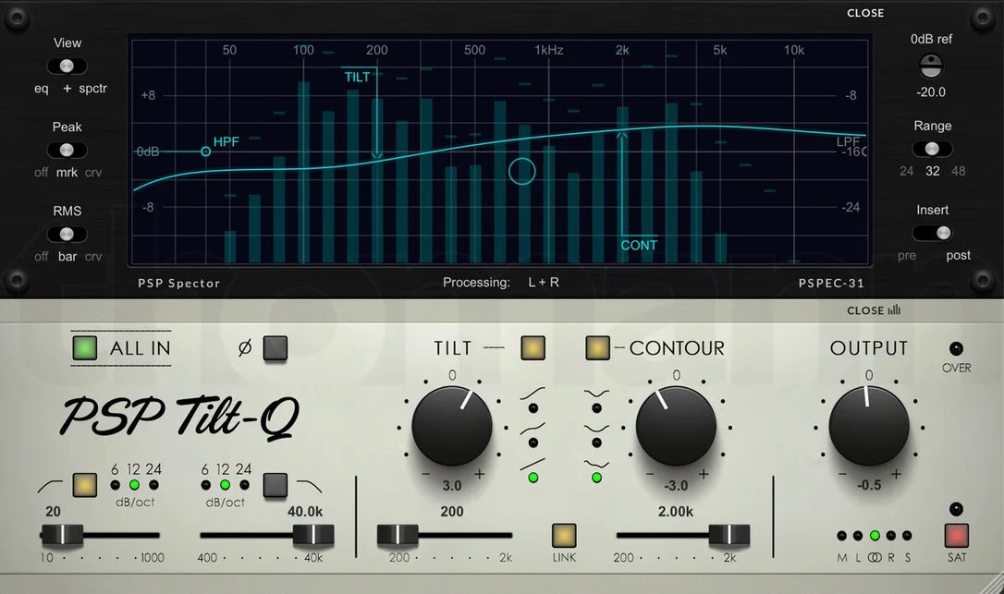
Task: Flip the Range 24/32/48 switch
Action: (932, 149)
